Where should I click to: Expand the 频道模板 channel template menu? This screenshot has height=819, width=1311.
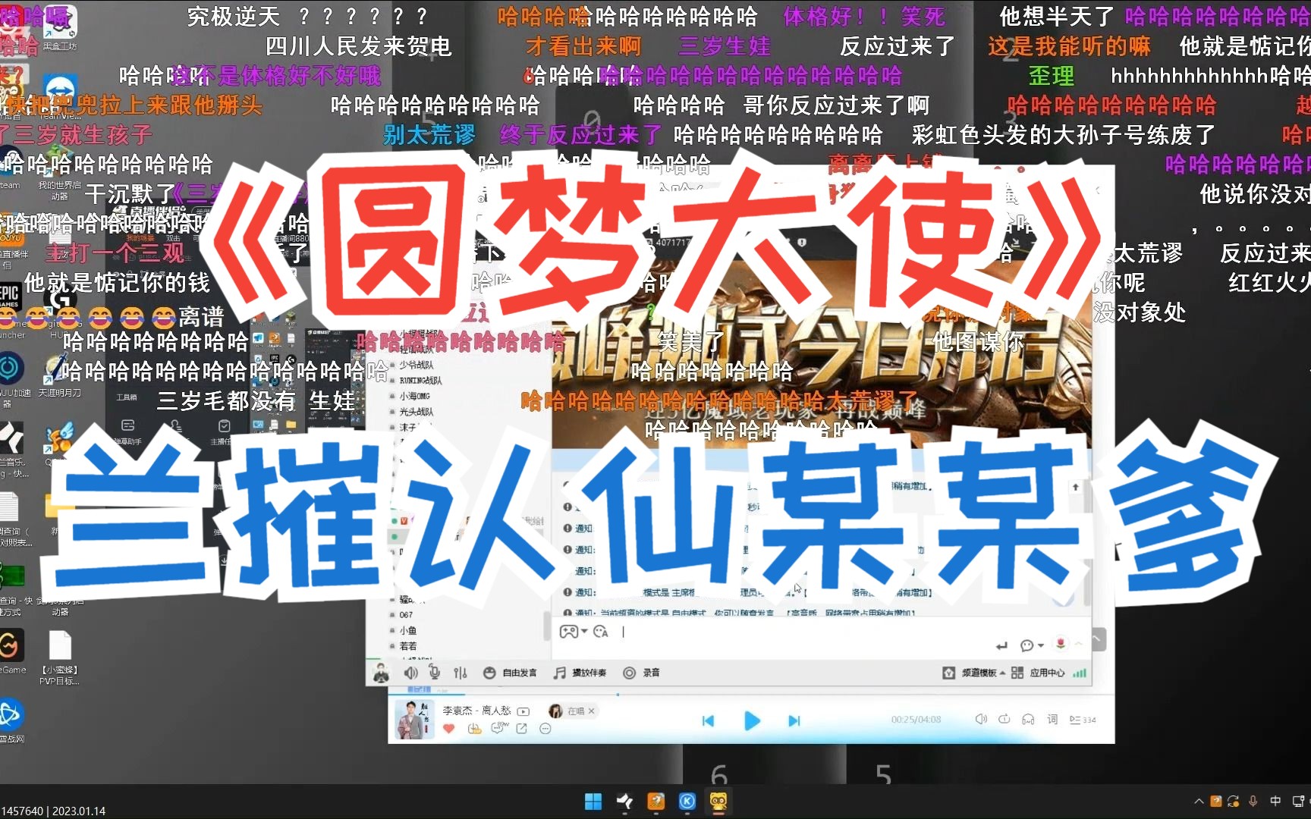click(973, 673)
